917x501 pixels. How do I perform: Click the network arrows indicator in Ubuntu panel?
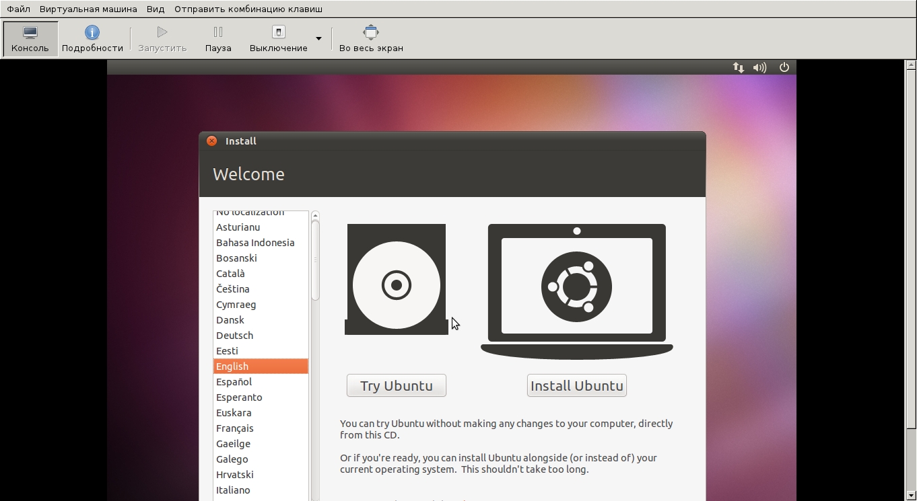click(739, 67)
